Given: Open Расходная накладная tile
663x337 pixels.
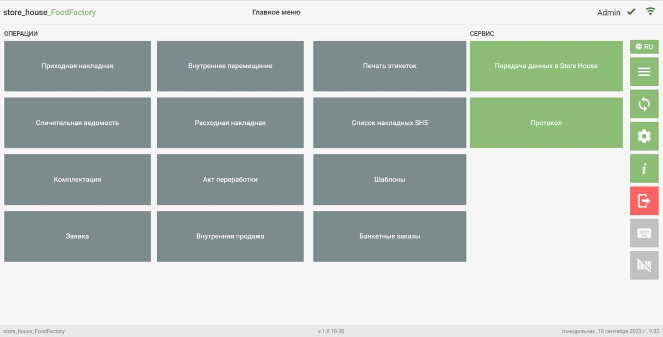Looking at the screenshot, I should point(230,123).
